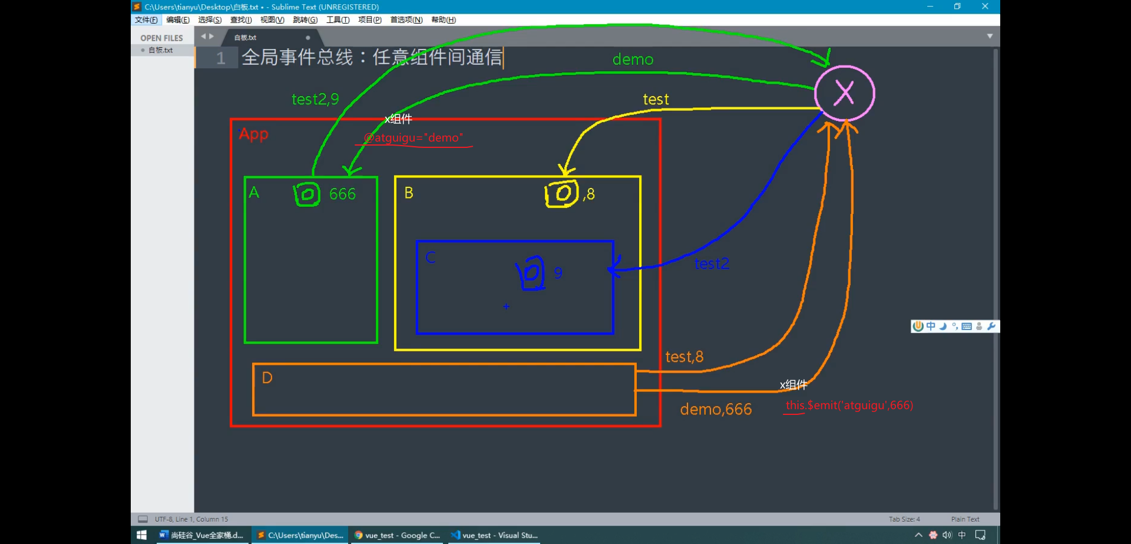Click the OPEN FILES sidebar heading
The height and width of the screenshot is (544, 1131).
(161, 38)
